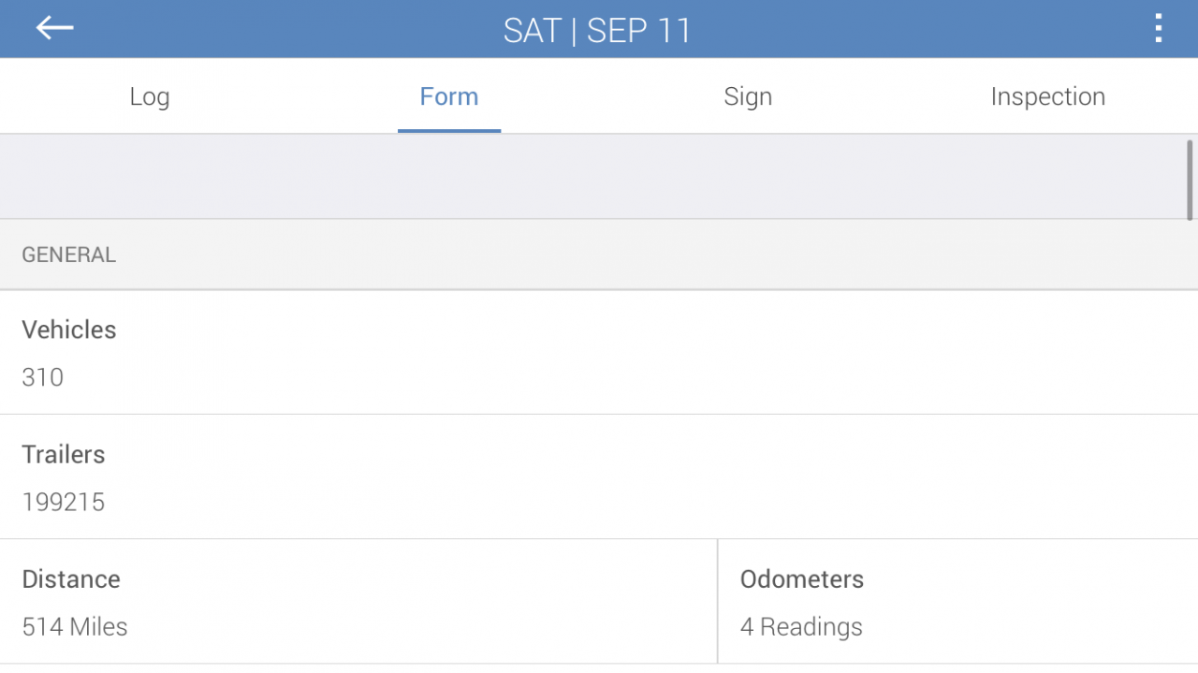Edit the trailer number 199215

click(64, 502)
